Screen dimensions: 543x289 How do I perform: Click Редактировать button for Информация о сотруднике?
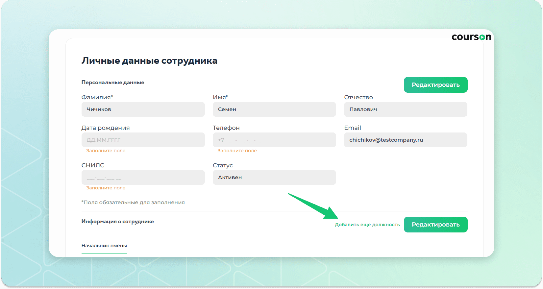point(435,225)
